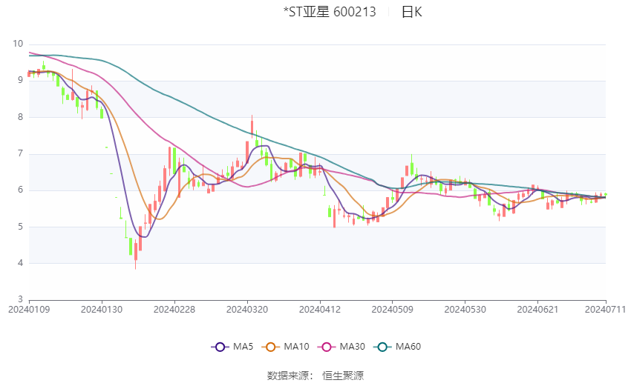Click the x-axis date label 20240320
Image resolution: width=631 pixels, height=383 pixels.
[247, 310]
